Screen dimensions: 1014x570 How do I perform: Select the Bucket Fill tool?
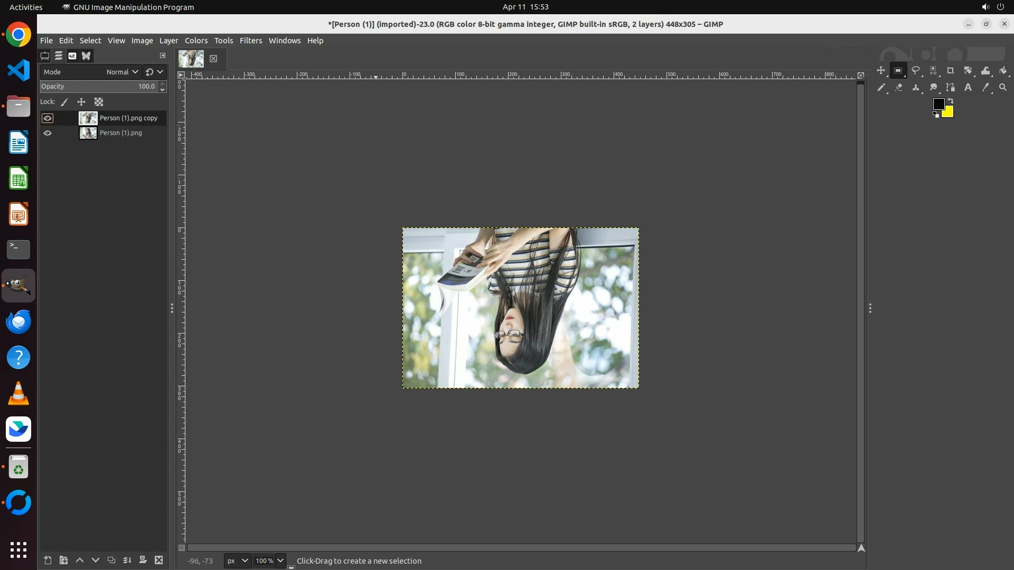point(1003,71)
